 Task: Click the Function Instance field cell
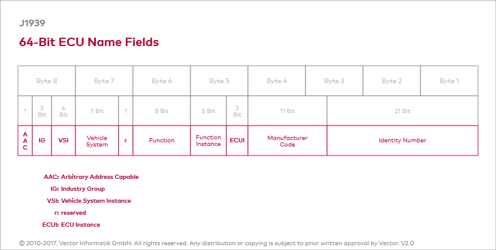208,141
